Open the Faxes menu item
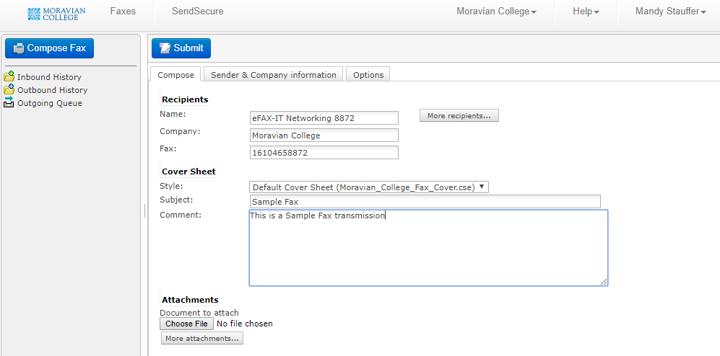 point(123,12)
